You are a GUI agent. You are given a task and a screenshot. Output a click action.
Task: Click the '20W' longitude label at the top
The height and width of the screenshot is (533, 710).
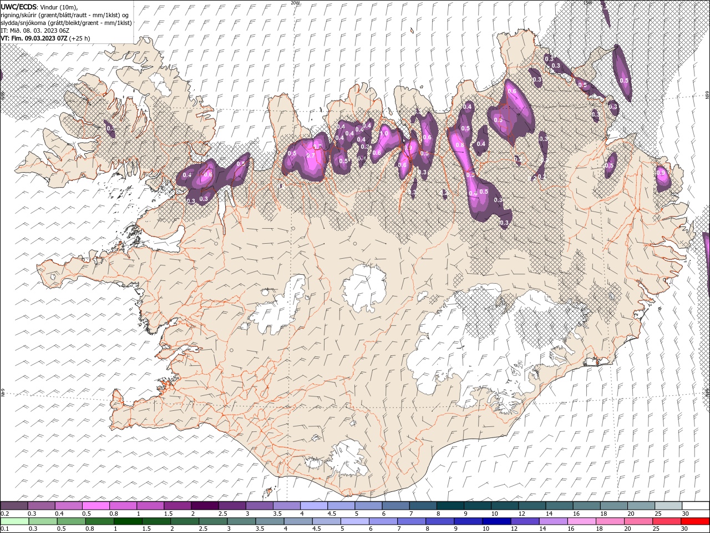click(295, 3)
